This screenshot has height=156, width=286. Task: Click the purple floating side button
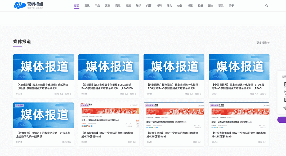pyautogui.click(x=282, y=120)
